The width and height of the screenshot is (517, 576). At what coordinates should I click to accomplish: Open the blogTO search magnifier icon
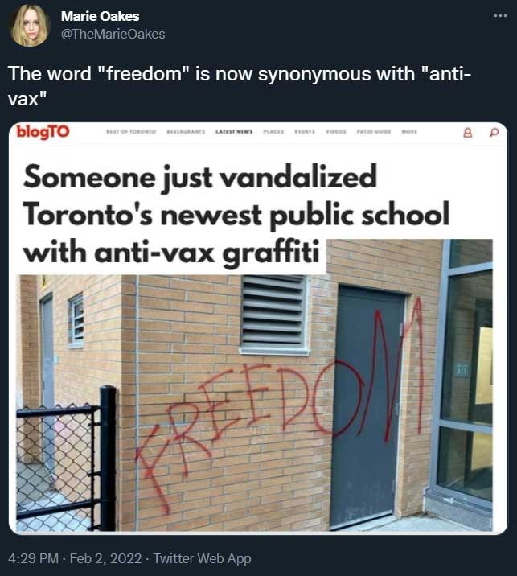[x=494, y=132]
